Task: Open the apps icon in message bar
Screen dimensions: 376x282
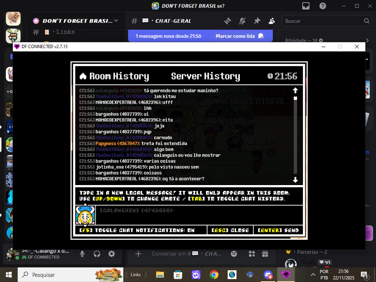Action: tap(252, 254)
